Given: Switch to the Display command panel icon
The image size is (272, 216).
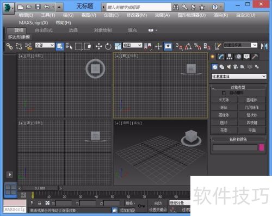Looking at the screenshot, I should [246, 57].
